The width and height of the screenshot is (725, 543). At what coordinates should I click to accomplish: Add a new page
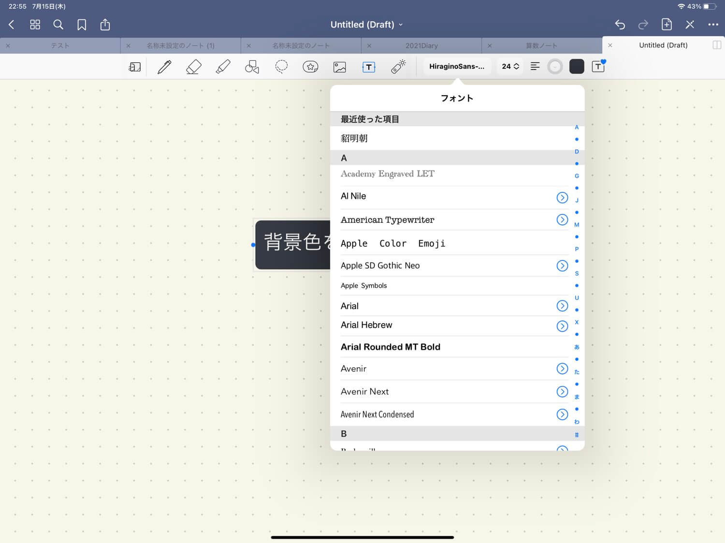[x=667, y=25]
